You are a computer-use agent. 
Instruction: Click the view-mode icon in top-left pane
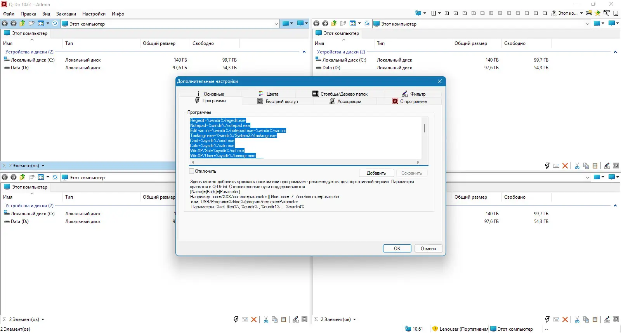click(41, 24)
